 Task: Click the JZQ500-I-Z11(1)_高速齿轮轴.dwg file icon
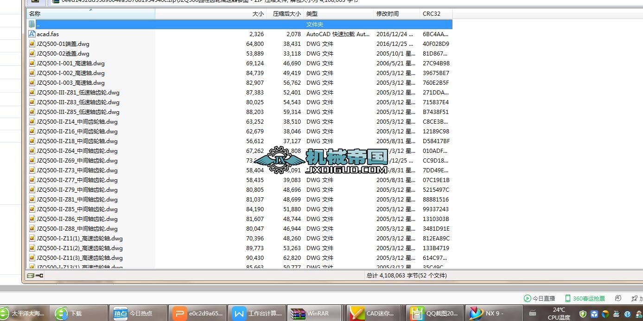pyautogui.click(x=32, y=238)
